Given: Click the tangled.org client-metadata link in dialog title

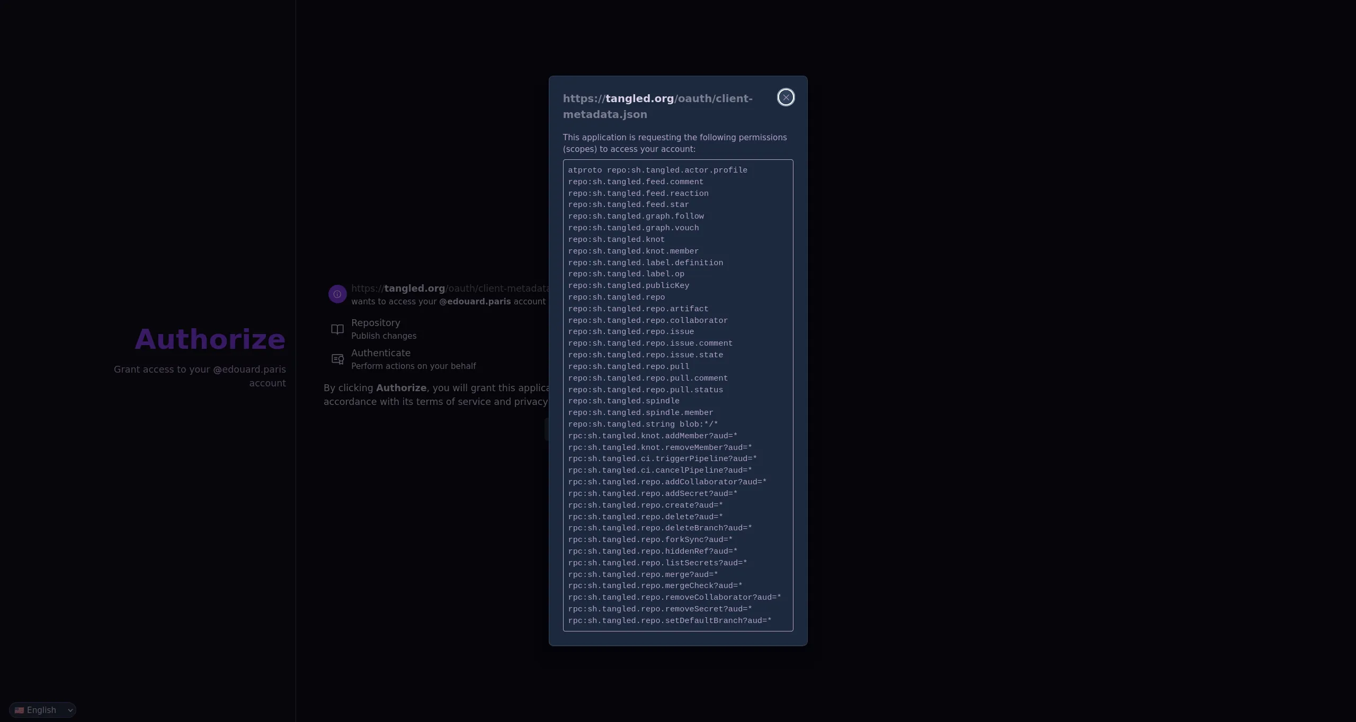Looking at the screenshot, I should (657, 106).
